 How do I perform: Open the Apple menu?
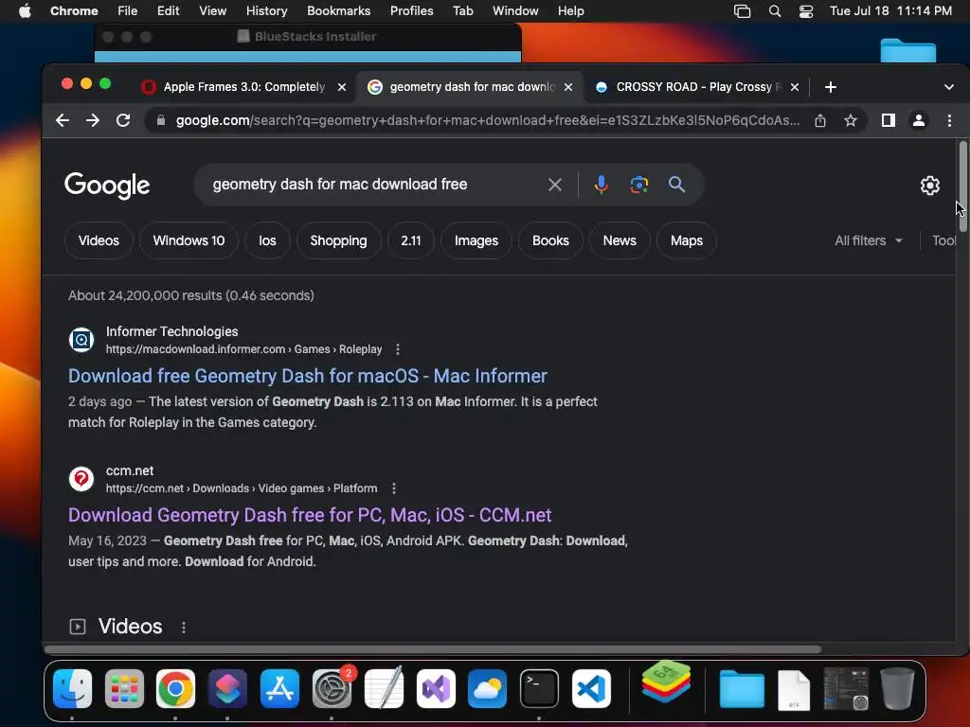[25, 11]
